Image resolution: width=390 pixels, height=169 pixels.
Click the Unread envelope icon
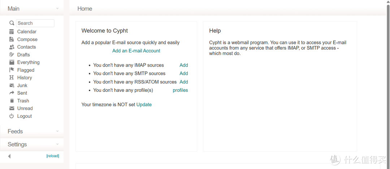pos(12,108)
